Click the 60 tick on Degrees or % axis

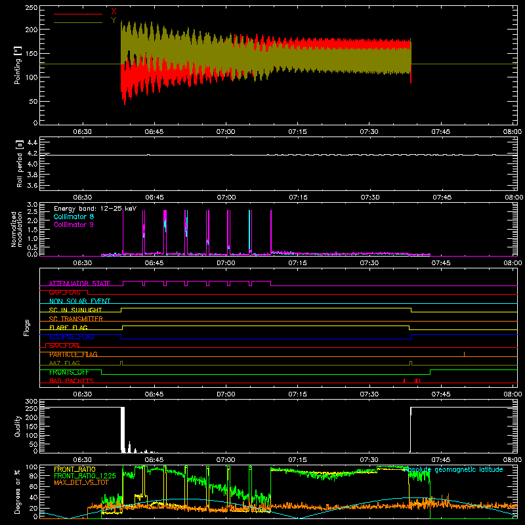click(33, 487)
